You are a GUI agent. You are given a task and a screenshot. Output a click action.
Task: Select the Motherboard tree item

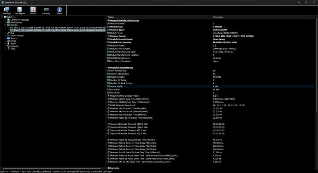point(16,22)
